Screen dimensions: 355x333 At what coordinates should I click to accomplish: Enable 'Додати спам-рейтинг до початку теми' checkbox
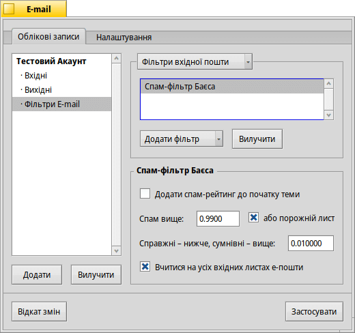[x=145, y=194]
